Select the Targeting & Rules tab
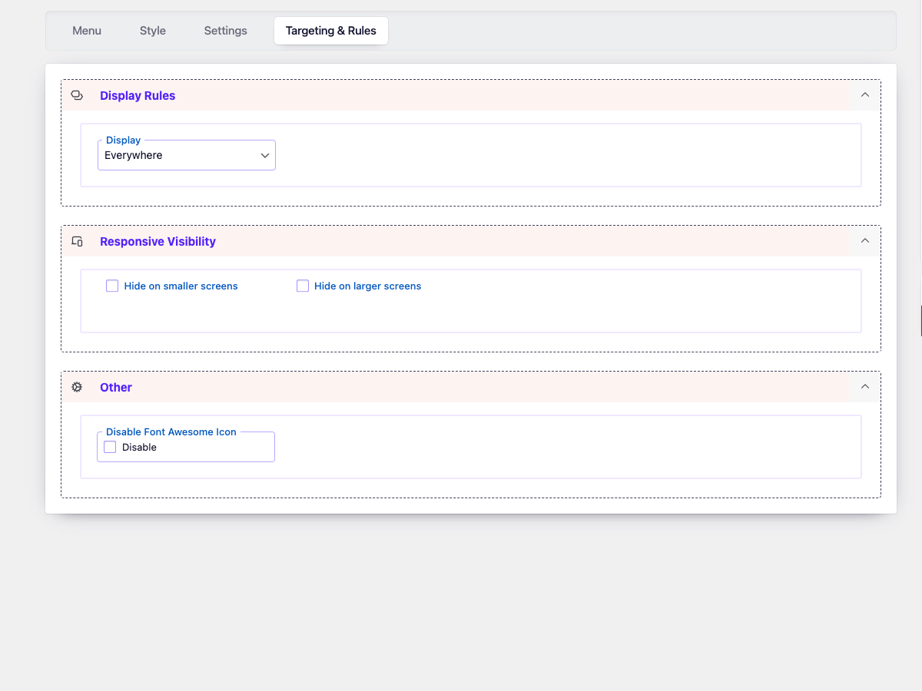 (x=331, y=31)
